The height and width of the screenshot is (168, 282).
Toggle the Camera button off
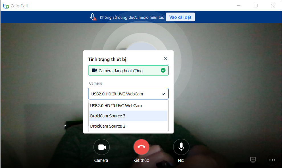coord(102,147)
